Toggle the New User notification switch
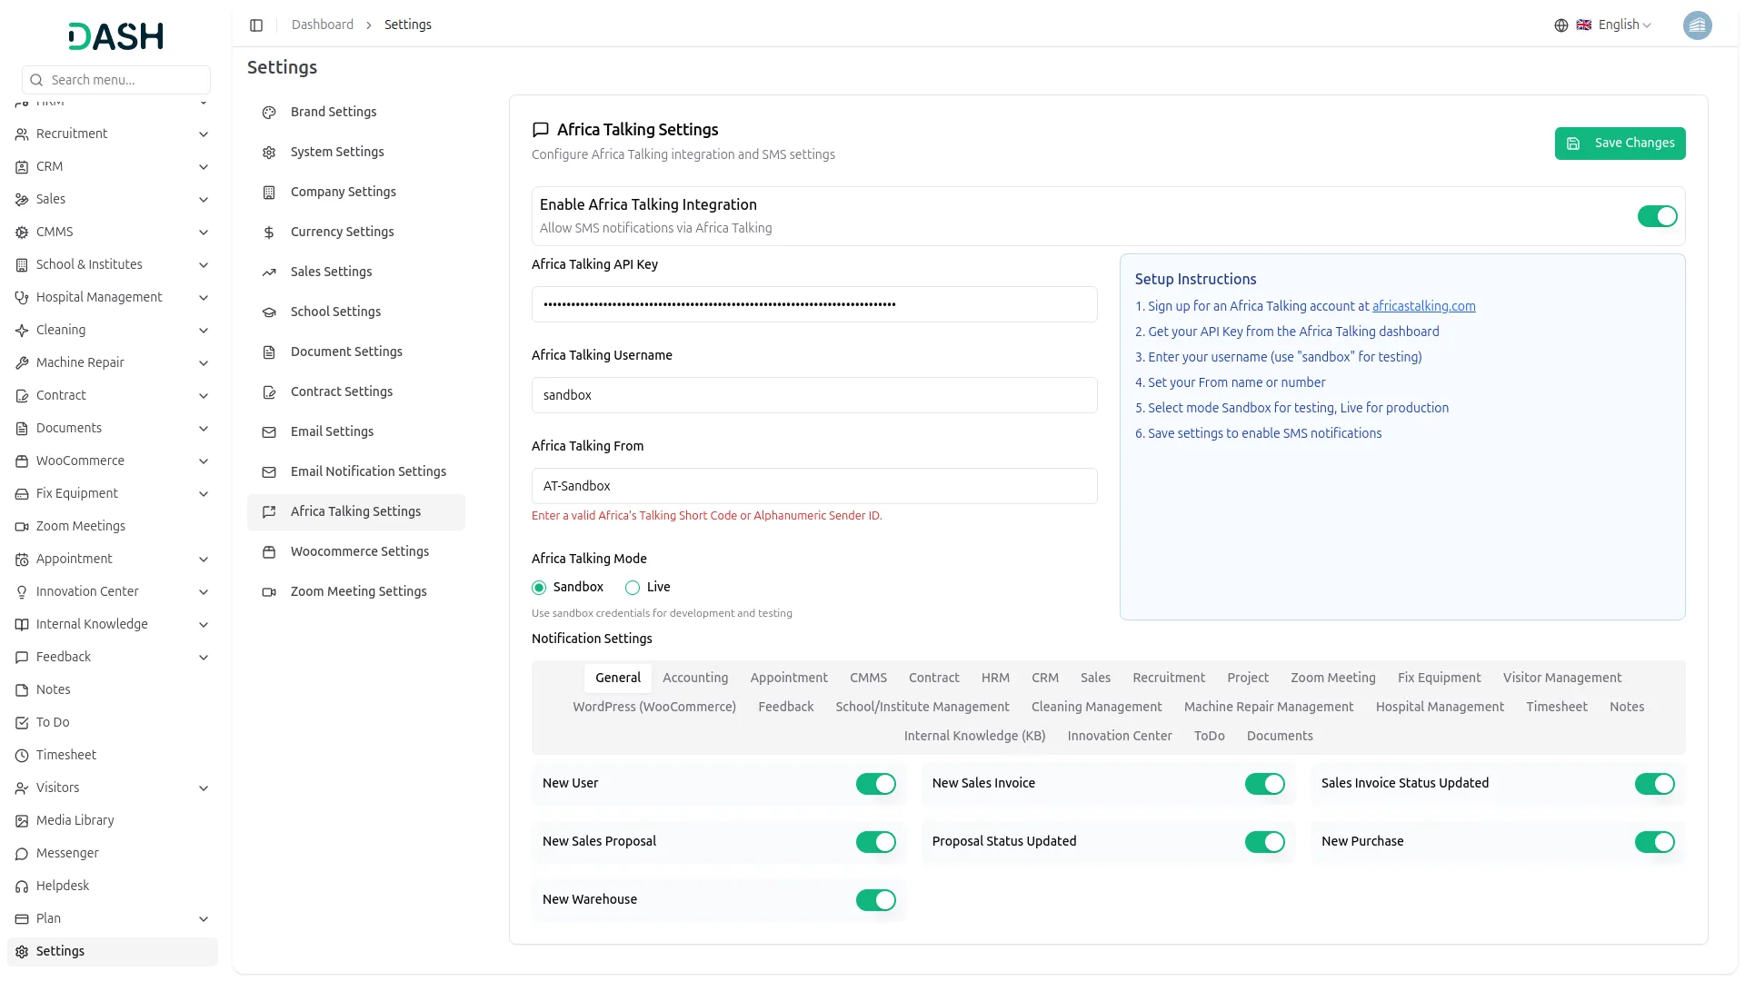The width and height of the screenshot is (1745, 981). [x=876, y=784]
